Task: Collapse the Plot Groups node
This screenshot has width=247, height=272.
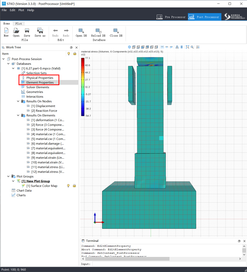Action: pos(8,177)
